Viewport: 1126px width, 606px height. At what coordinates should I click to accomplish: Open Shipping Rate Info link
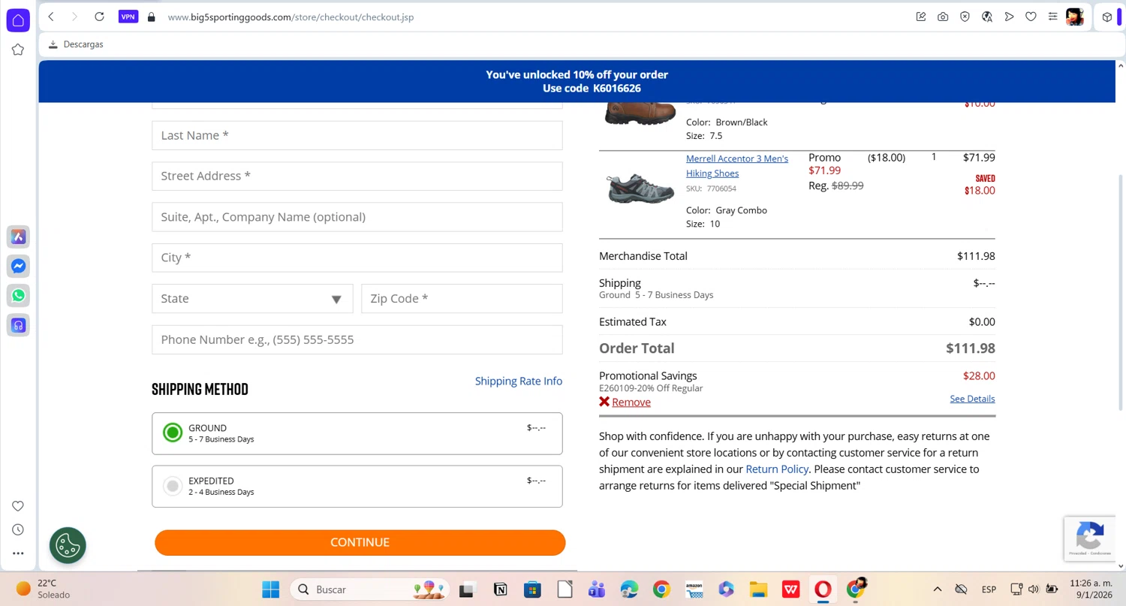coord(519,381)
